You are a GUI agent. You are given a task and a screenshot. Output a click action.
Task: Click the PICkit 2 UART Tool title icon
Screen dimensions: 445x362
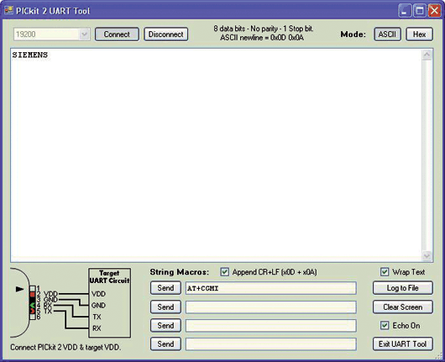[8, 11]
